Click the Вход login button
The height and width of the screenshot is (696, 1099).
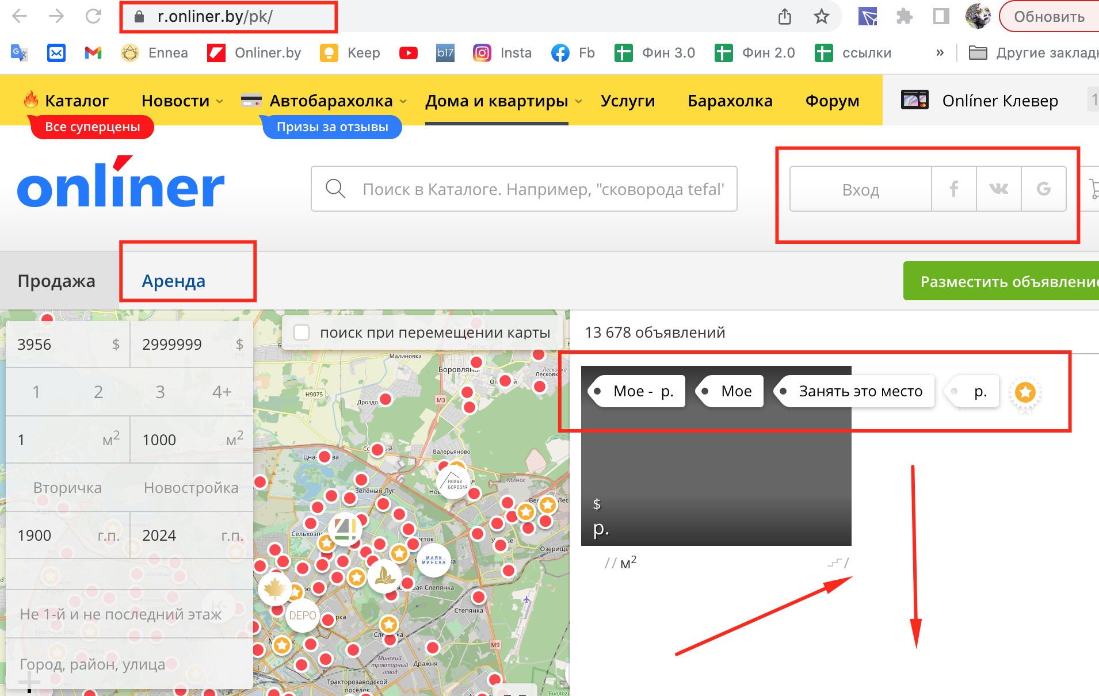[860, 189]
